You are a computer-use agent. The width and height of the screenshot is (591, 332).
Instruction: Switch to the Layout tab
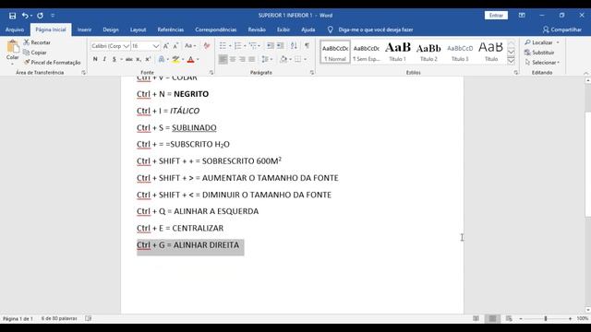pyautogui.click(x=138, y=30)
